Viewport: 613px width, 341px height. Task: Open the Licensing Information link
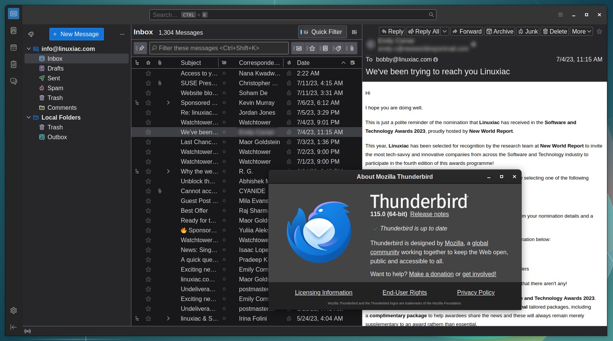(323, 292)
